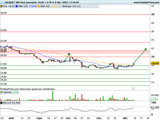Screen dimensions: 160x120
Task: Click the Prix 18,50 legend entry
Action: coord(7,6)
